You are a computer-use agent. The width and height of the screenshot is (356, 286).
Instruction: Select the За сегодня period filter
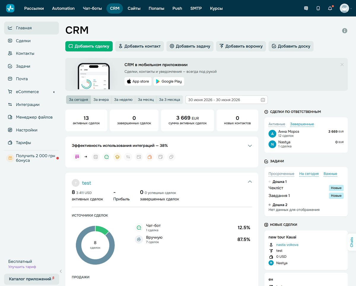click(x=78, y=100)
